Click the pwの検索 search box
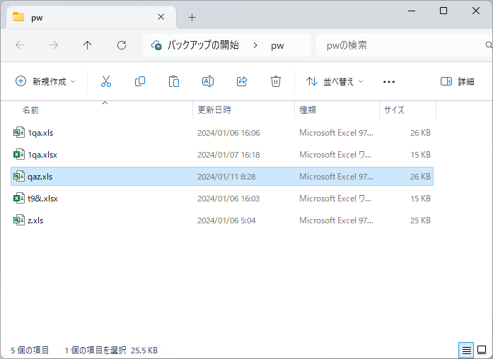Viewport: 493px width, 359px height. tap(400, 45)
